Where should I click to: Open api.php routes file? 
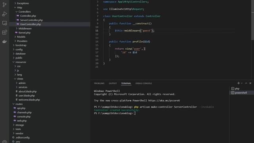pos(21,108)
